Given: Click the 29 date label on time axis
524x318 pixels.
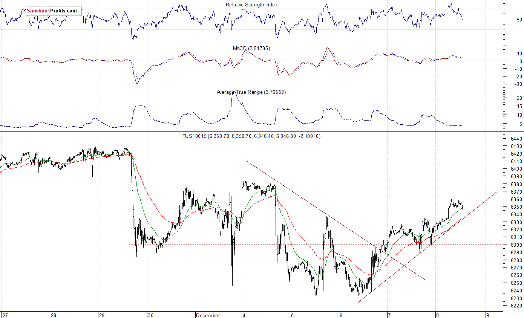Looking at the screenshot, I should point(102,315).
